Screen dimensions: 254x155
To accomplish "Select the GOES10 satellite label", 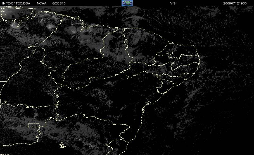I will pos(59,3).
